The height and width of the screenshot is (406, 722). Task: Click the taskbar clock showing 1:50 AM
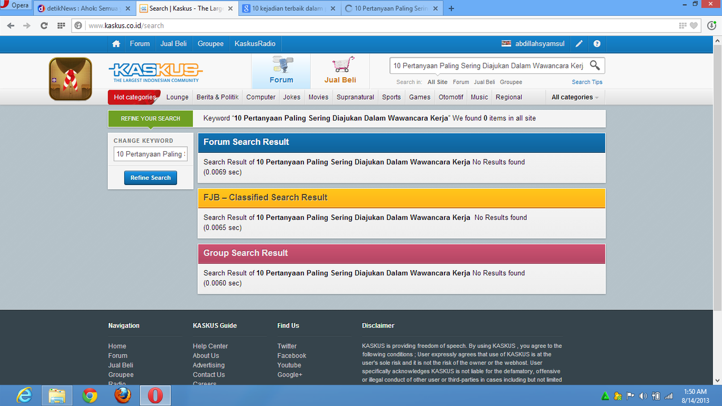(x=695, y=396)
